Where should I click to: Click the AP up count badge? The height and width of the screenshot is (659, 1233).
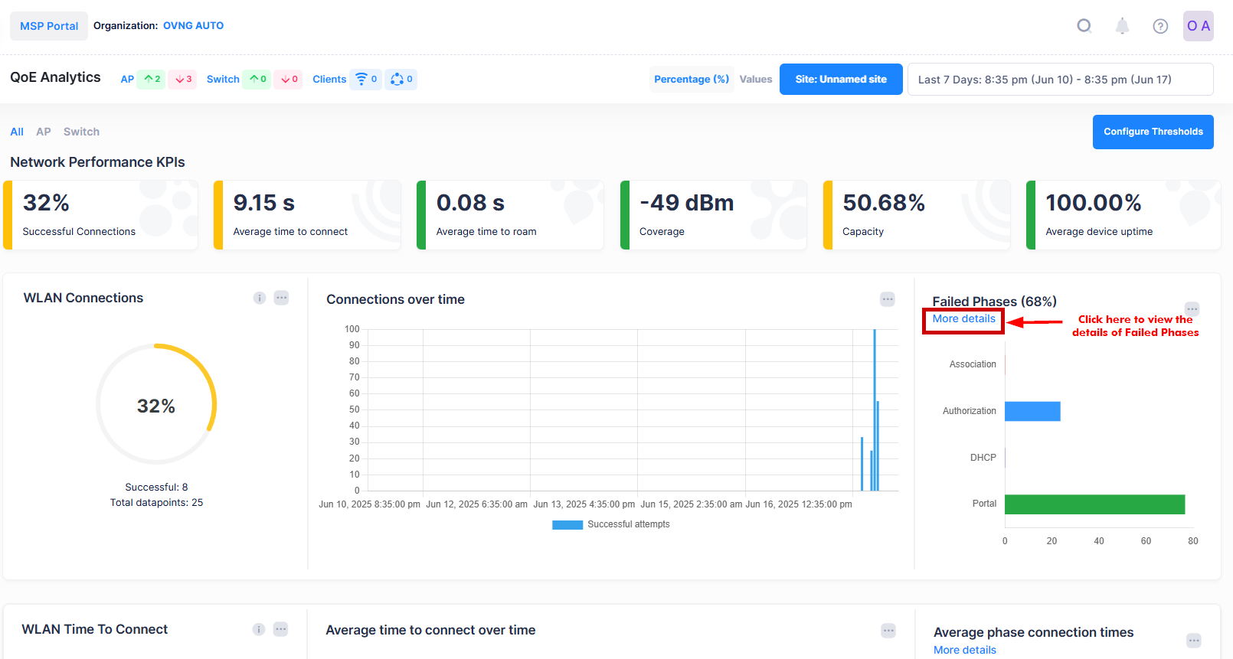(x=152, y=79)
